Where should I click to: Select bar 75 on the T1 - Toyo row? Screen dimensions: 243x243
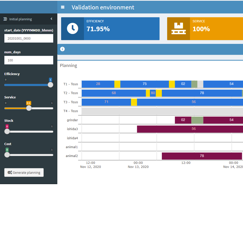click(145, 84)
